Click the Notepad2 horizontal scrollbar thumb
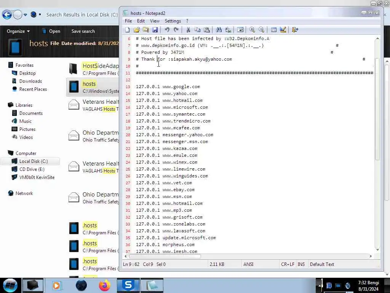Screen dimensions: 390x293 point(165,256)
